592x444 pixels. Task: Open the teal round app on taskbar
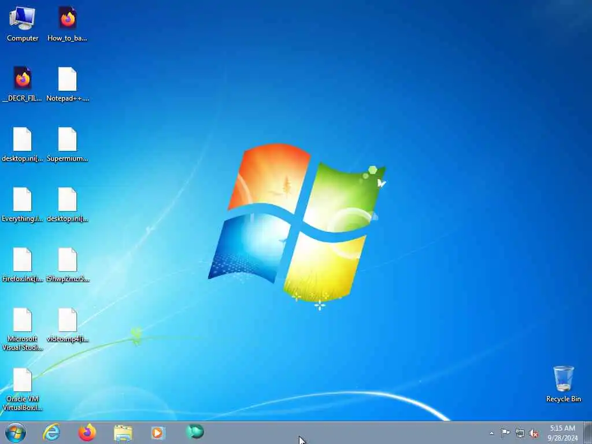[x=195, y=432]
